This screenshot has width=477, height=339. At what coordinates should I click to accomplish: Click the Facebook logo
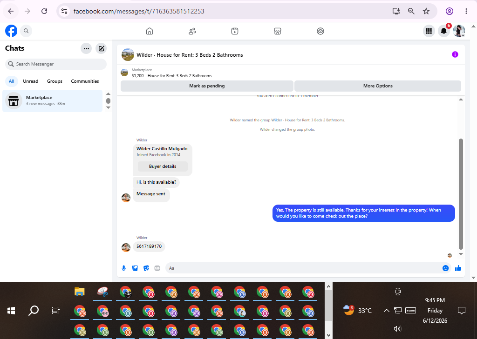11,31
